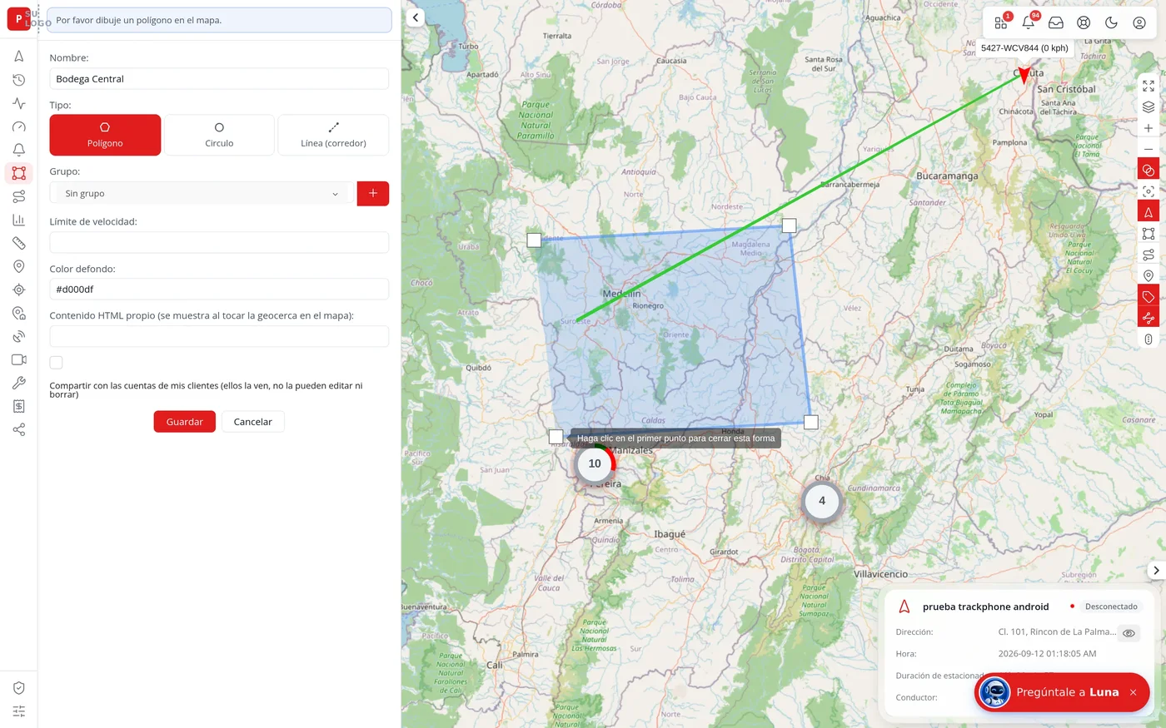Check the share with client accounts checkbox
Screen dimensions: 1166x728
coord(56,362)
